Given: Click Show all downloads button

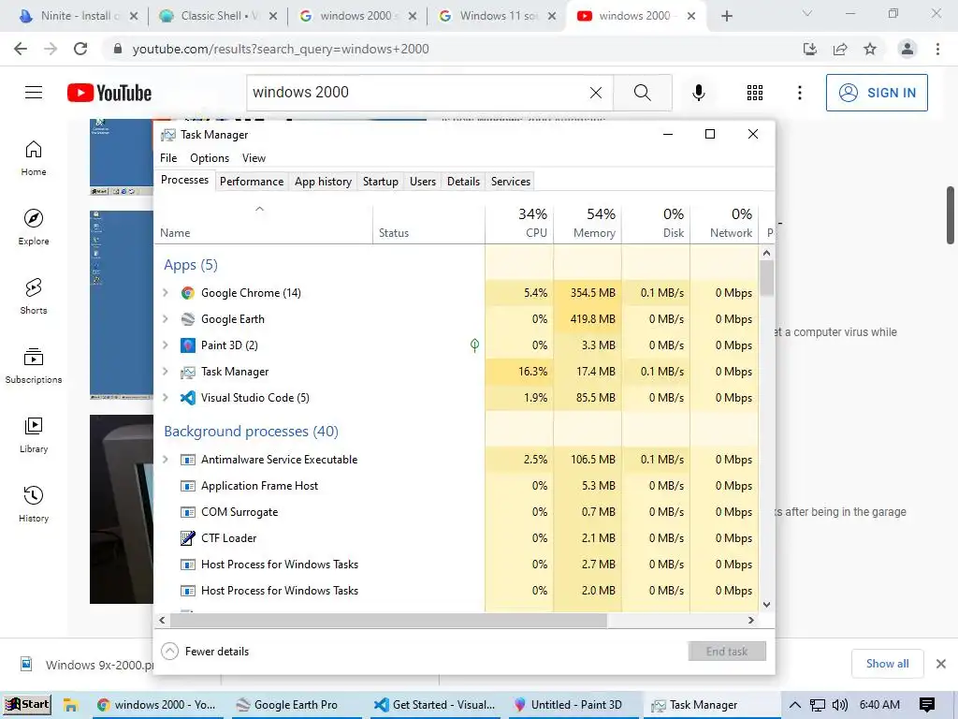Looking at the screenshot, I should [x=887, y=664].
